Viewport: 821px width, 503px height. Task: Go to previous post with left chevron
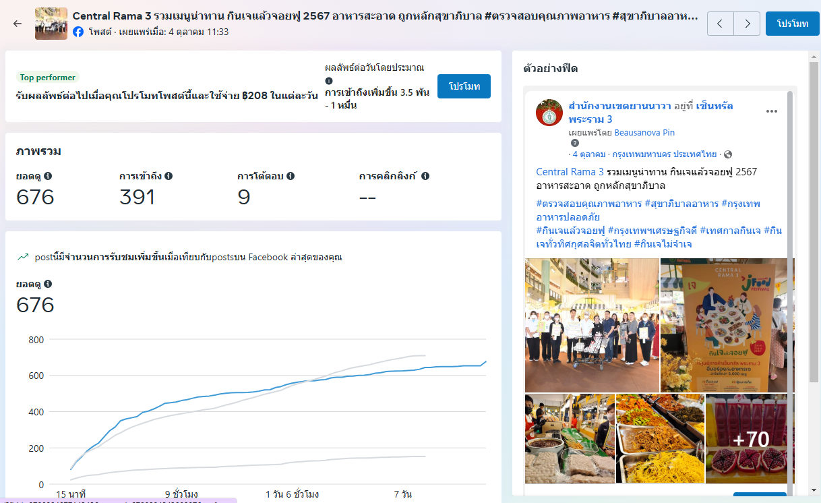click(x=720, y=24)
